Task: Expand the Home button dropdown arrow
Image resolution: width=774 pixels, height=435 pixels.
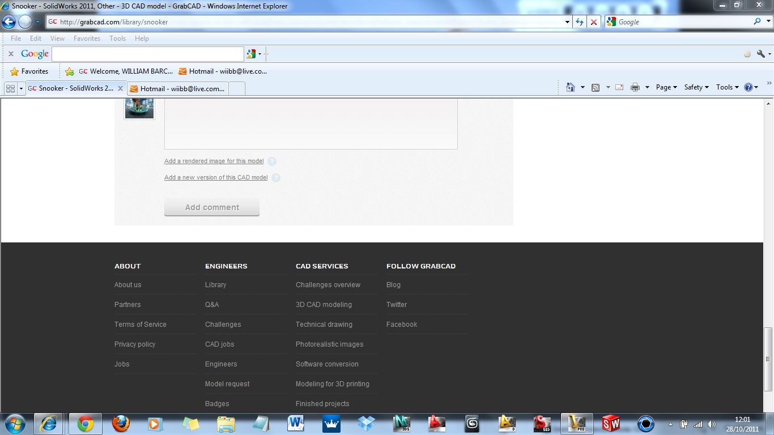Action: (x=582, y=87)
